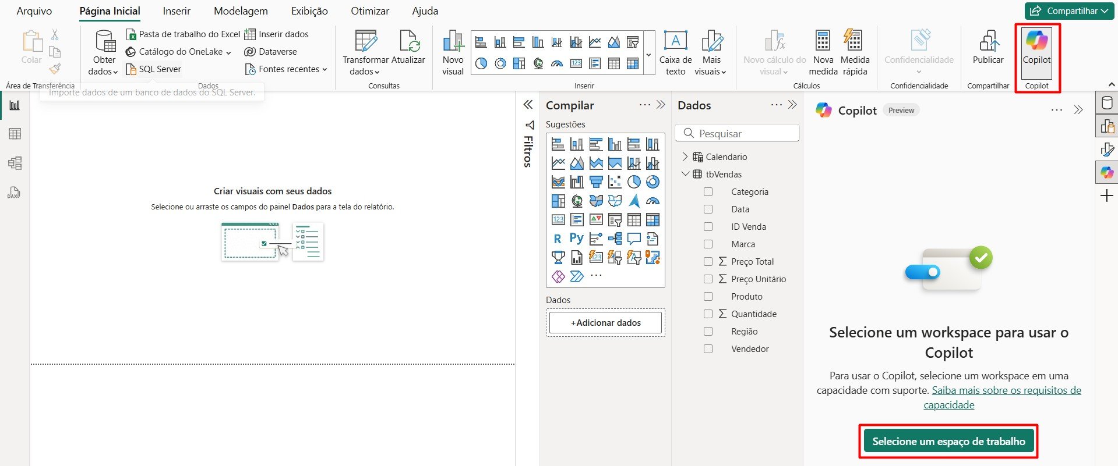
Task: Select Q&A speech bubble visual
Action: click(x=634, y=239)
